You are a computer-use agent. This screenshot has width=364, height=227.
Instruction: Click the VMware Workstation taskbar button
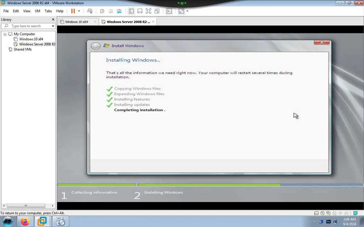tap(42, 221)
